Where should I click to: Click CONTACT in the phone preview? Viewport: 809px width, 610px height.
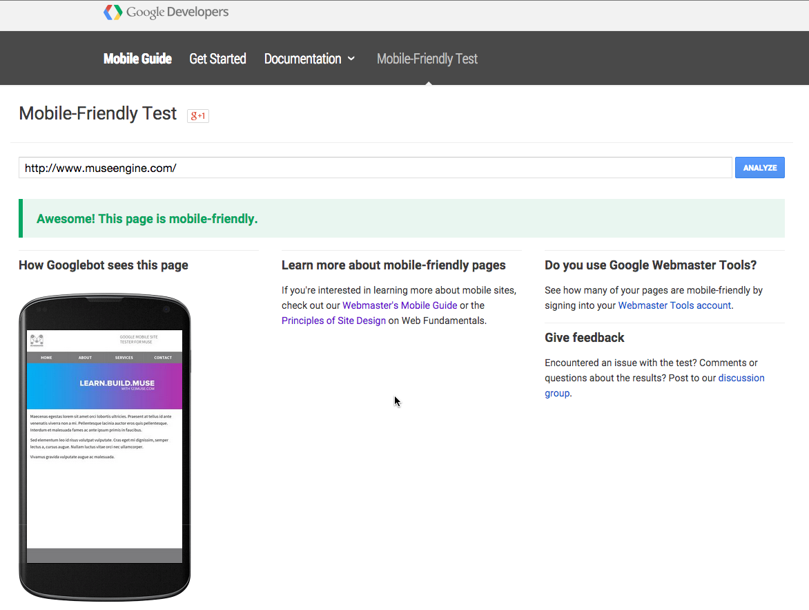163,357
